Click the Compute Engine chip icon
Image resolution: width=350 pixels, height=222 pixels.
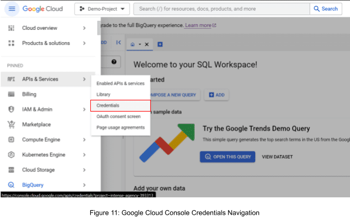11,140
